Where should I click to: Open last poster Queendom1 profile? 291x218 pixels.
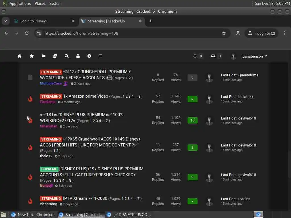[248, 75]
